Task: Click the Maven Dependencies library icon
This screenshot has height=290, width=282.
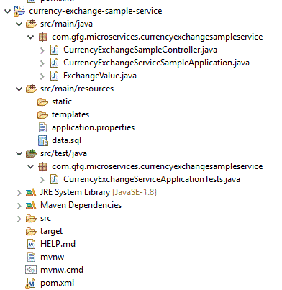Action: point(31,206)
